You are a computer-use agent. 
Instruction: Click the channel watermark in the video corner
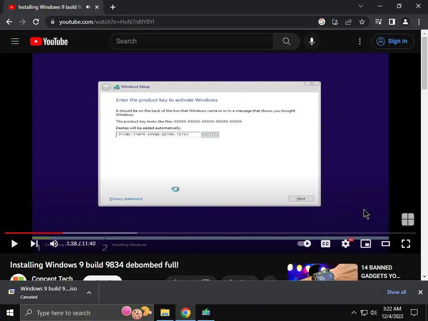coord(408,219)
